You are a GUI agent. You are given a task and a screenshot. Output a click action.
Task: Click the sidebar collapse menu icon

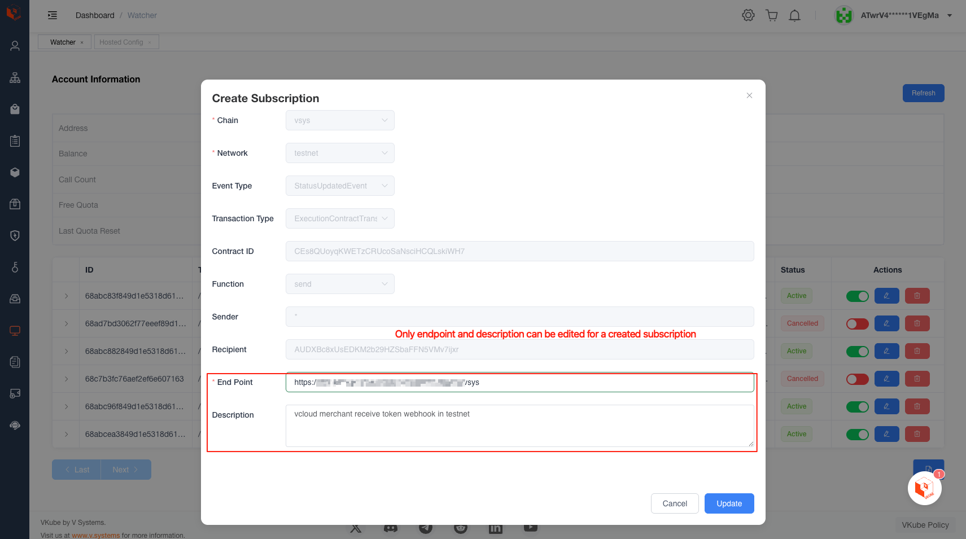53,15
